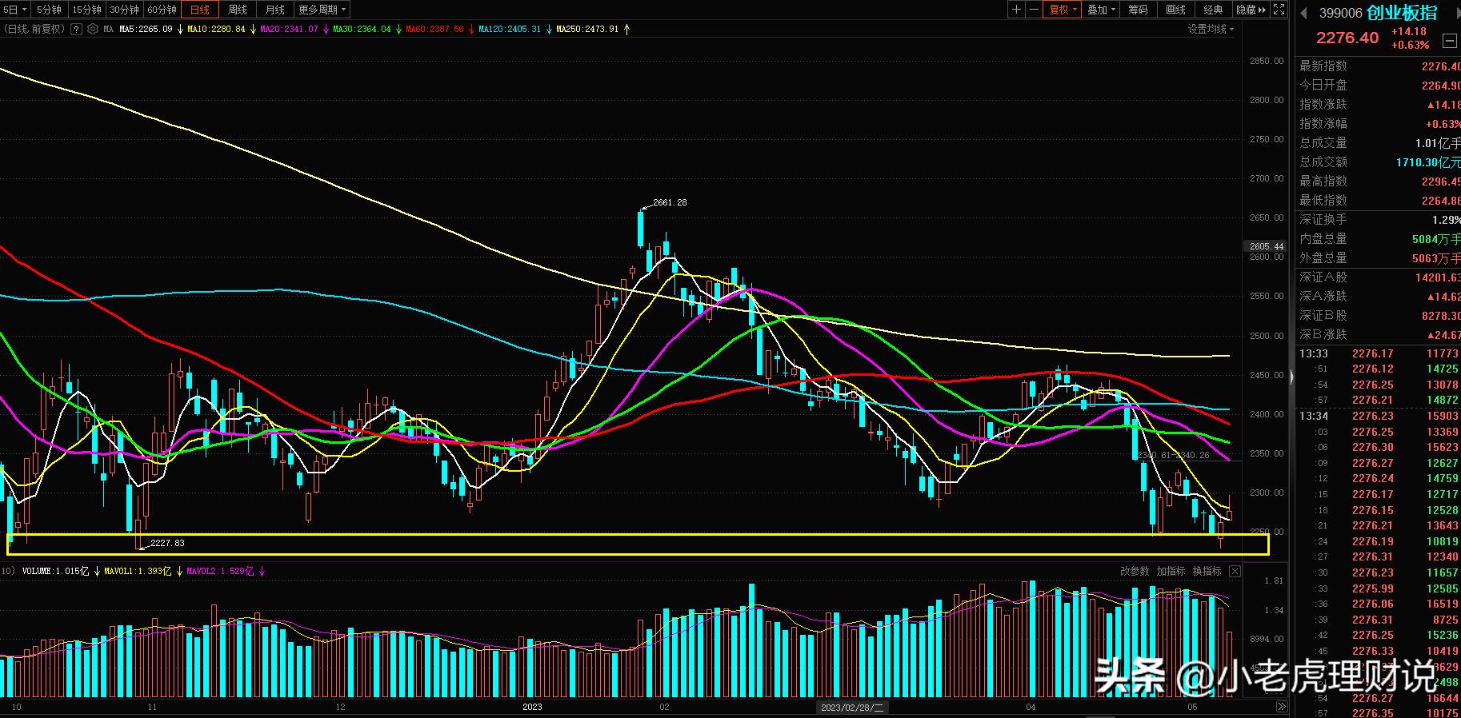Toggle fullscreen chart mode icon
1461x718 pixels.
[1279, 10]
